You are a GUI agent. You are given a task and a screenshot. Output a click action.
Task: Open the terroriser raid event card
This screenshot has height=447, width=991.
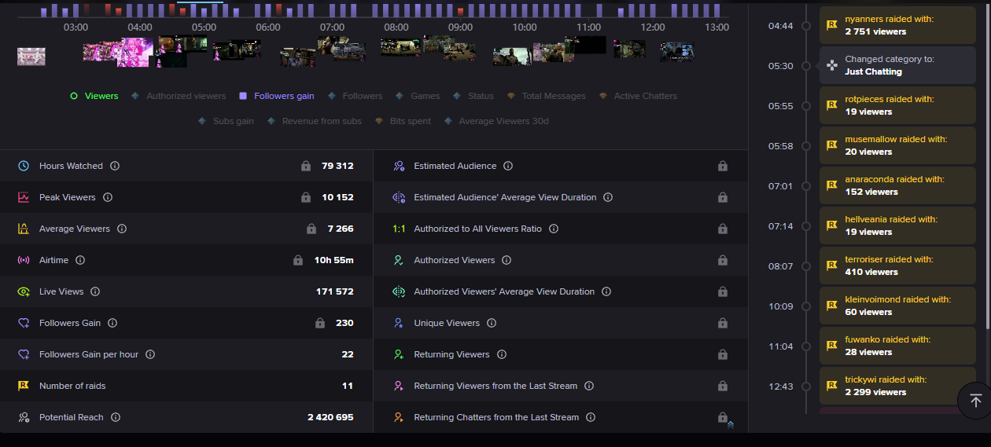(x=897, y=266)
